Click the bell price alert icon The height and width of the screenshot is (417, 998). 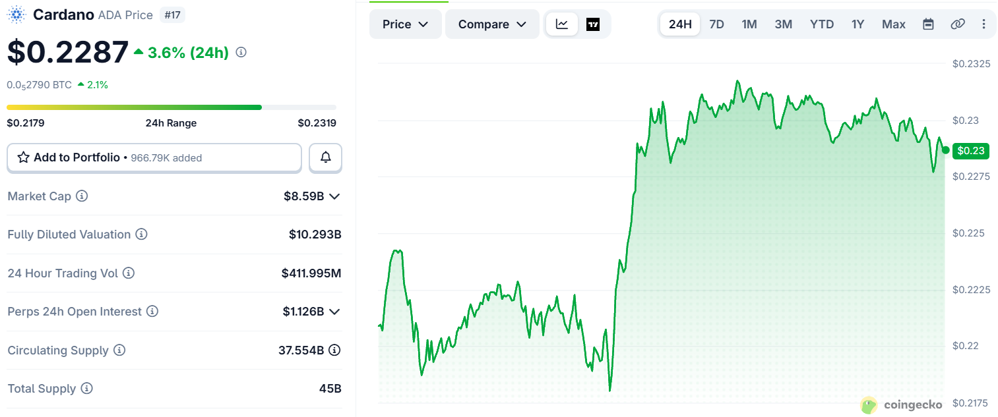pyautogui.click(x=325, y=157)
